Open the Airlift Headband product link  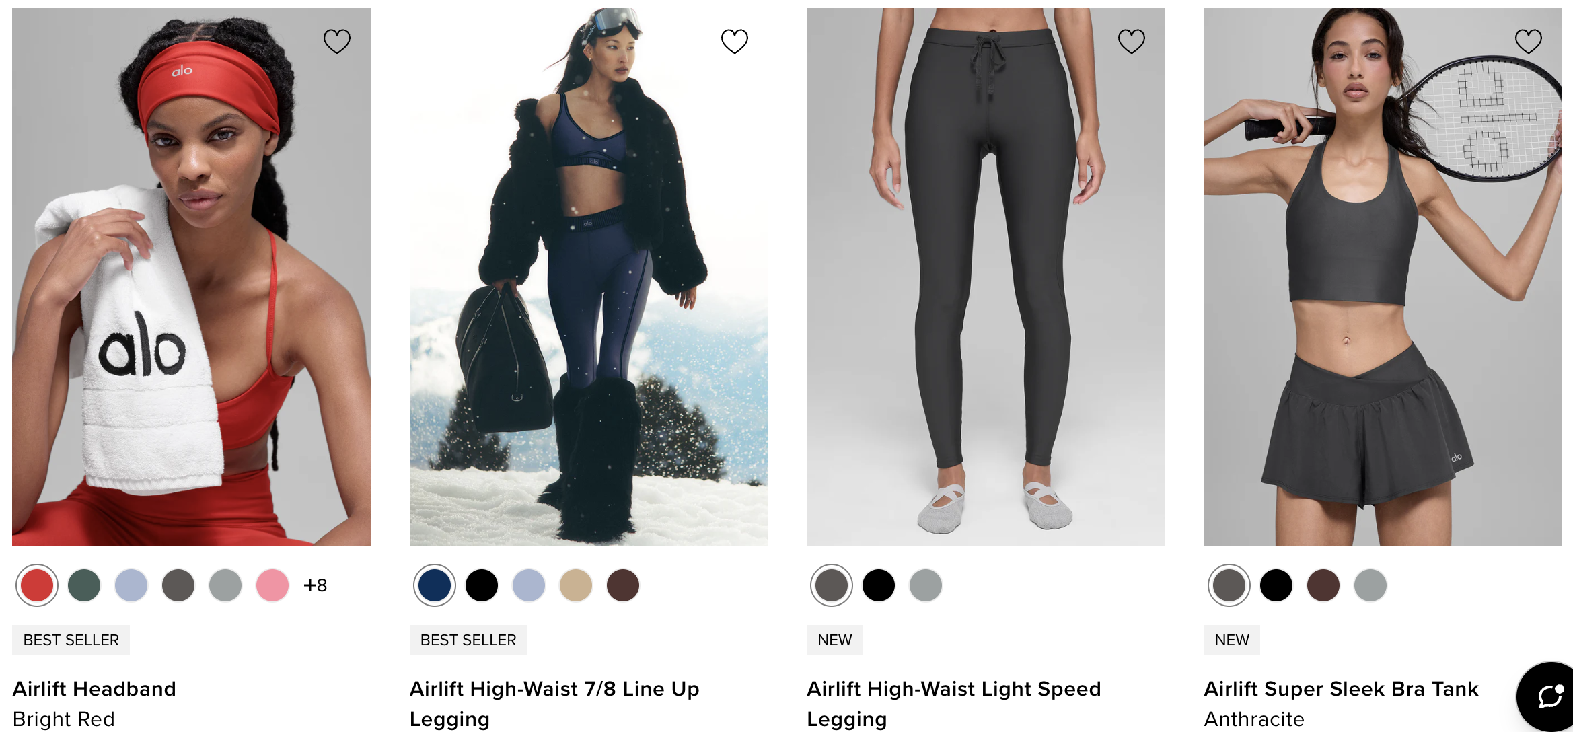[94, 689]
